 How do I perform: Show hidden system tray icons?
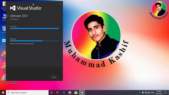pos(140,93)
